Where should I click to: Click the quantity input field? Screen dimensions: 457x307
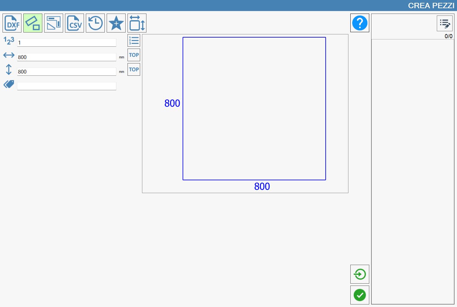coord(67,43)
